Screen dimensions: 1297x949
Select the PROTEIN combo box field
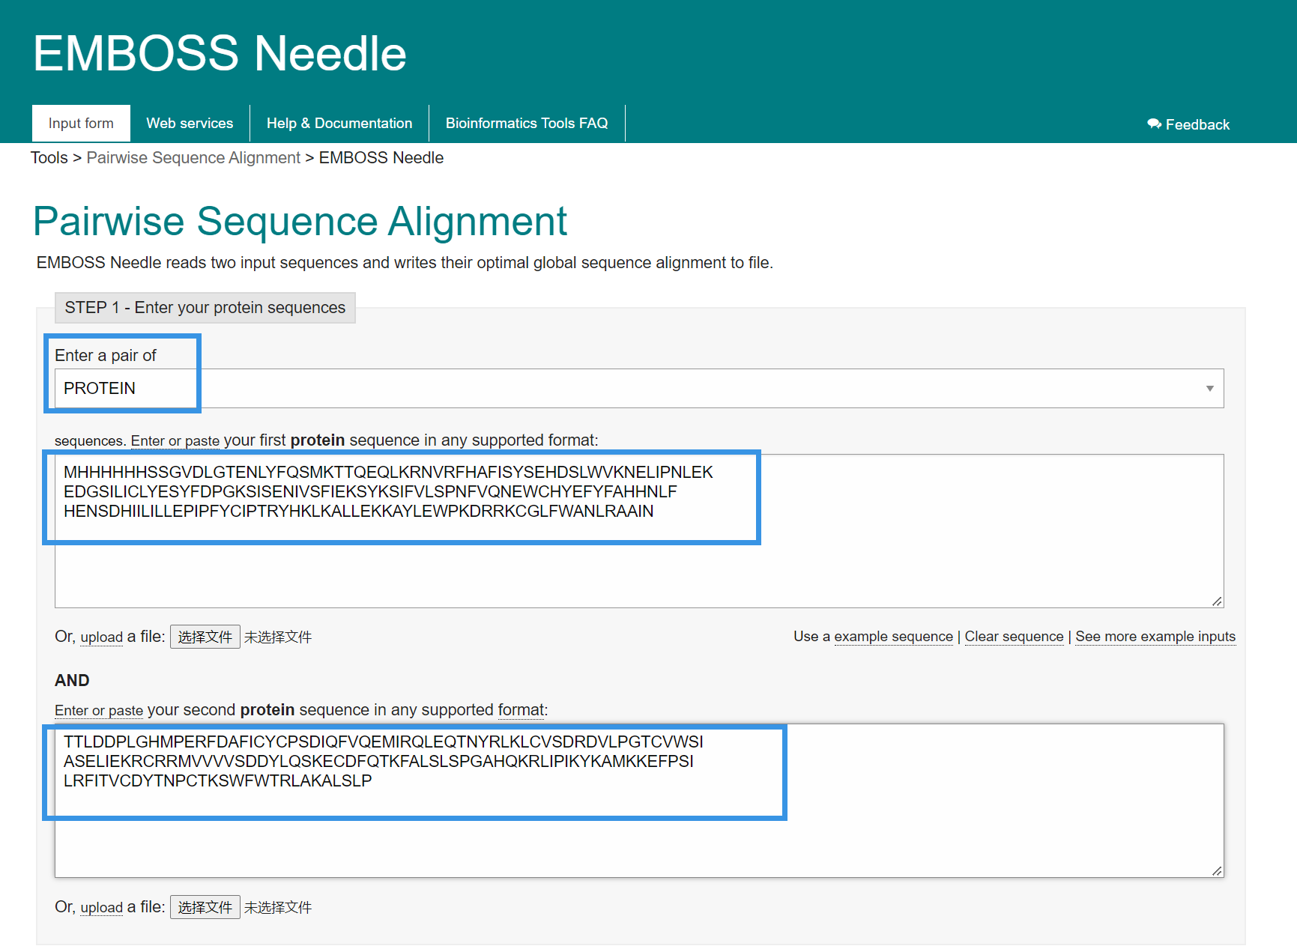[639, 388]
